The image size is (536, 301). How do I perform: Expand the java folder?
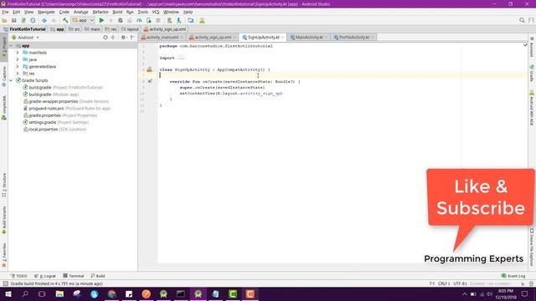(18, 59)
